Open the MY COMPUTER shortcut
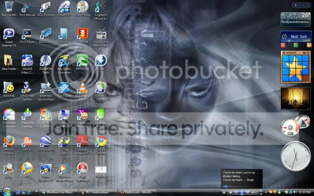 64,118
